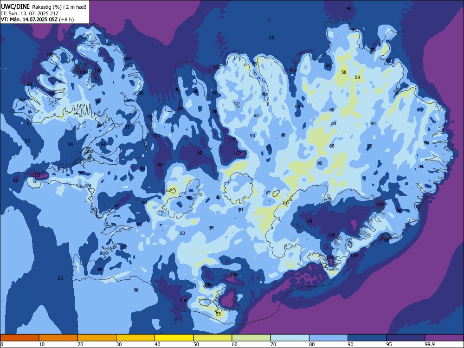The width and height of the screenshot is (464, 348).
Task: Click the 'VT: Mán. 14.07.2025 05Z' line
Action: point(29,19)
